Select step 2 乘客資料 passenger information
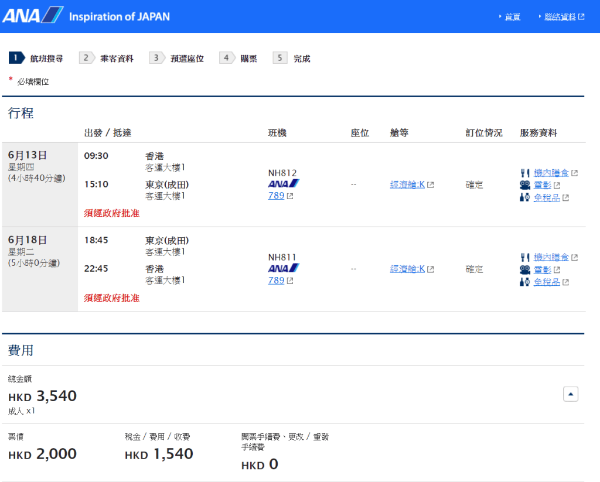This screenshot has width=600, height=482. (108, 59)
